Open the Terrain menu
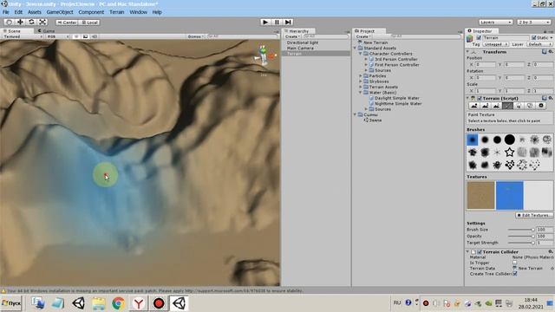The width and height of the screenshot is (555, 312). click(117, 12)
